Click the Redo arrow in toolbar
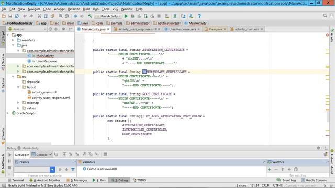 click(31, 16)
